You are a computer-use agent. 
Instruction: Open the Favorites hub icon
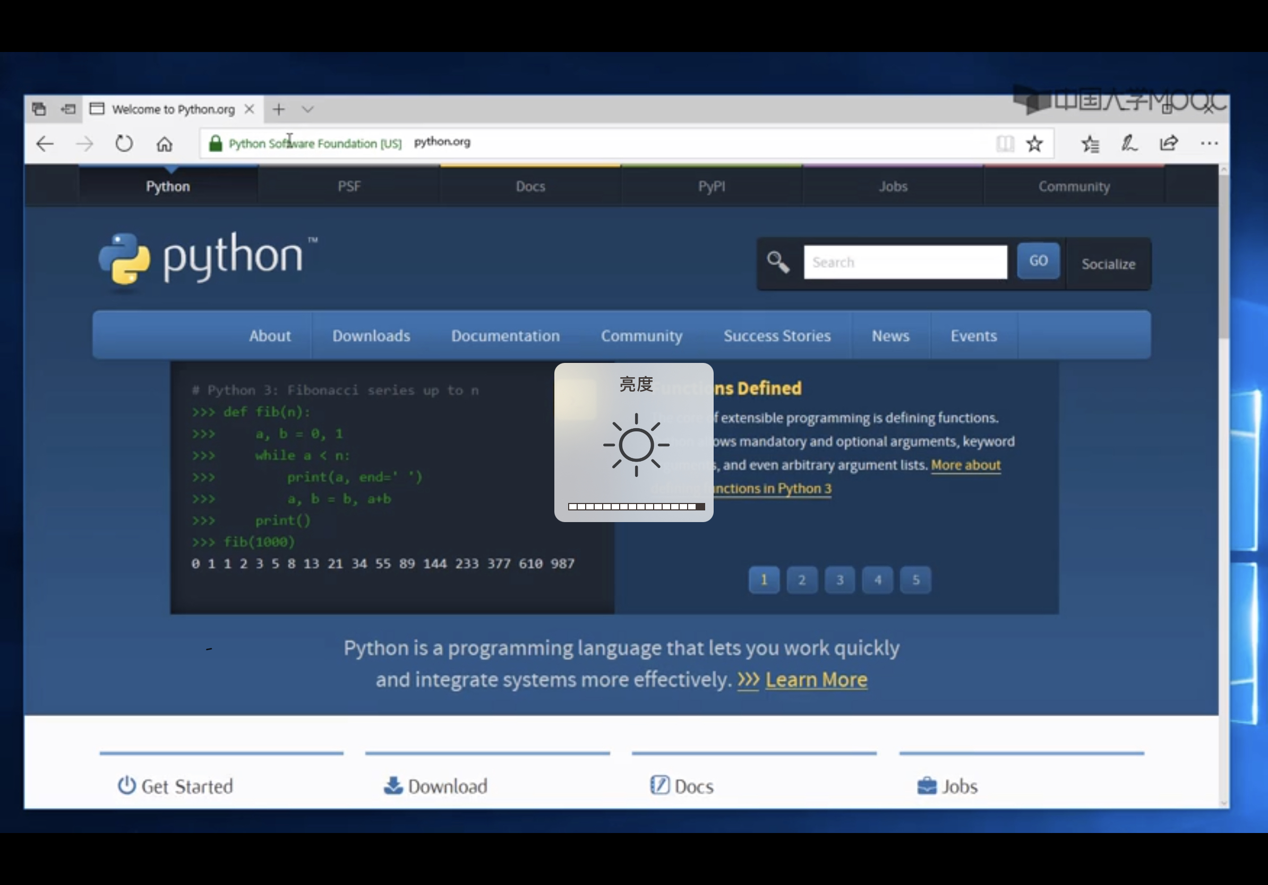pos(1090,144)
